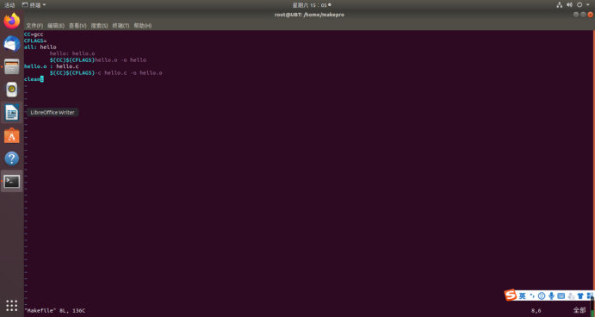The width and height of the screenshot is (595, 317).
Task: Click the CC=gcc line
Action: 34,34
